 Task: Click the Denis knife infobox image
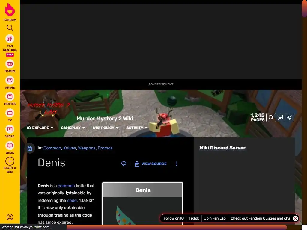(143, 211)
